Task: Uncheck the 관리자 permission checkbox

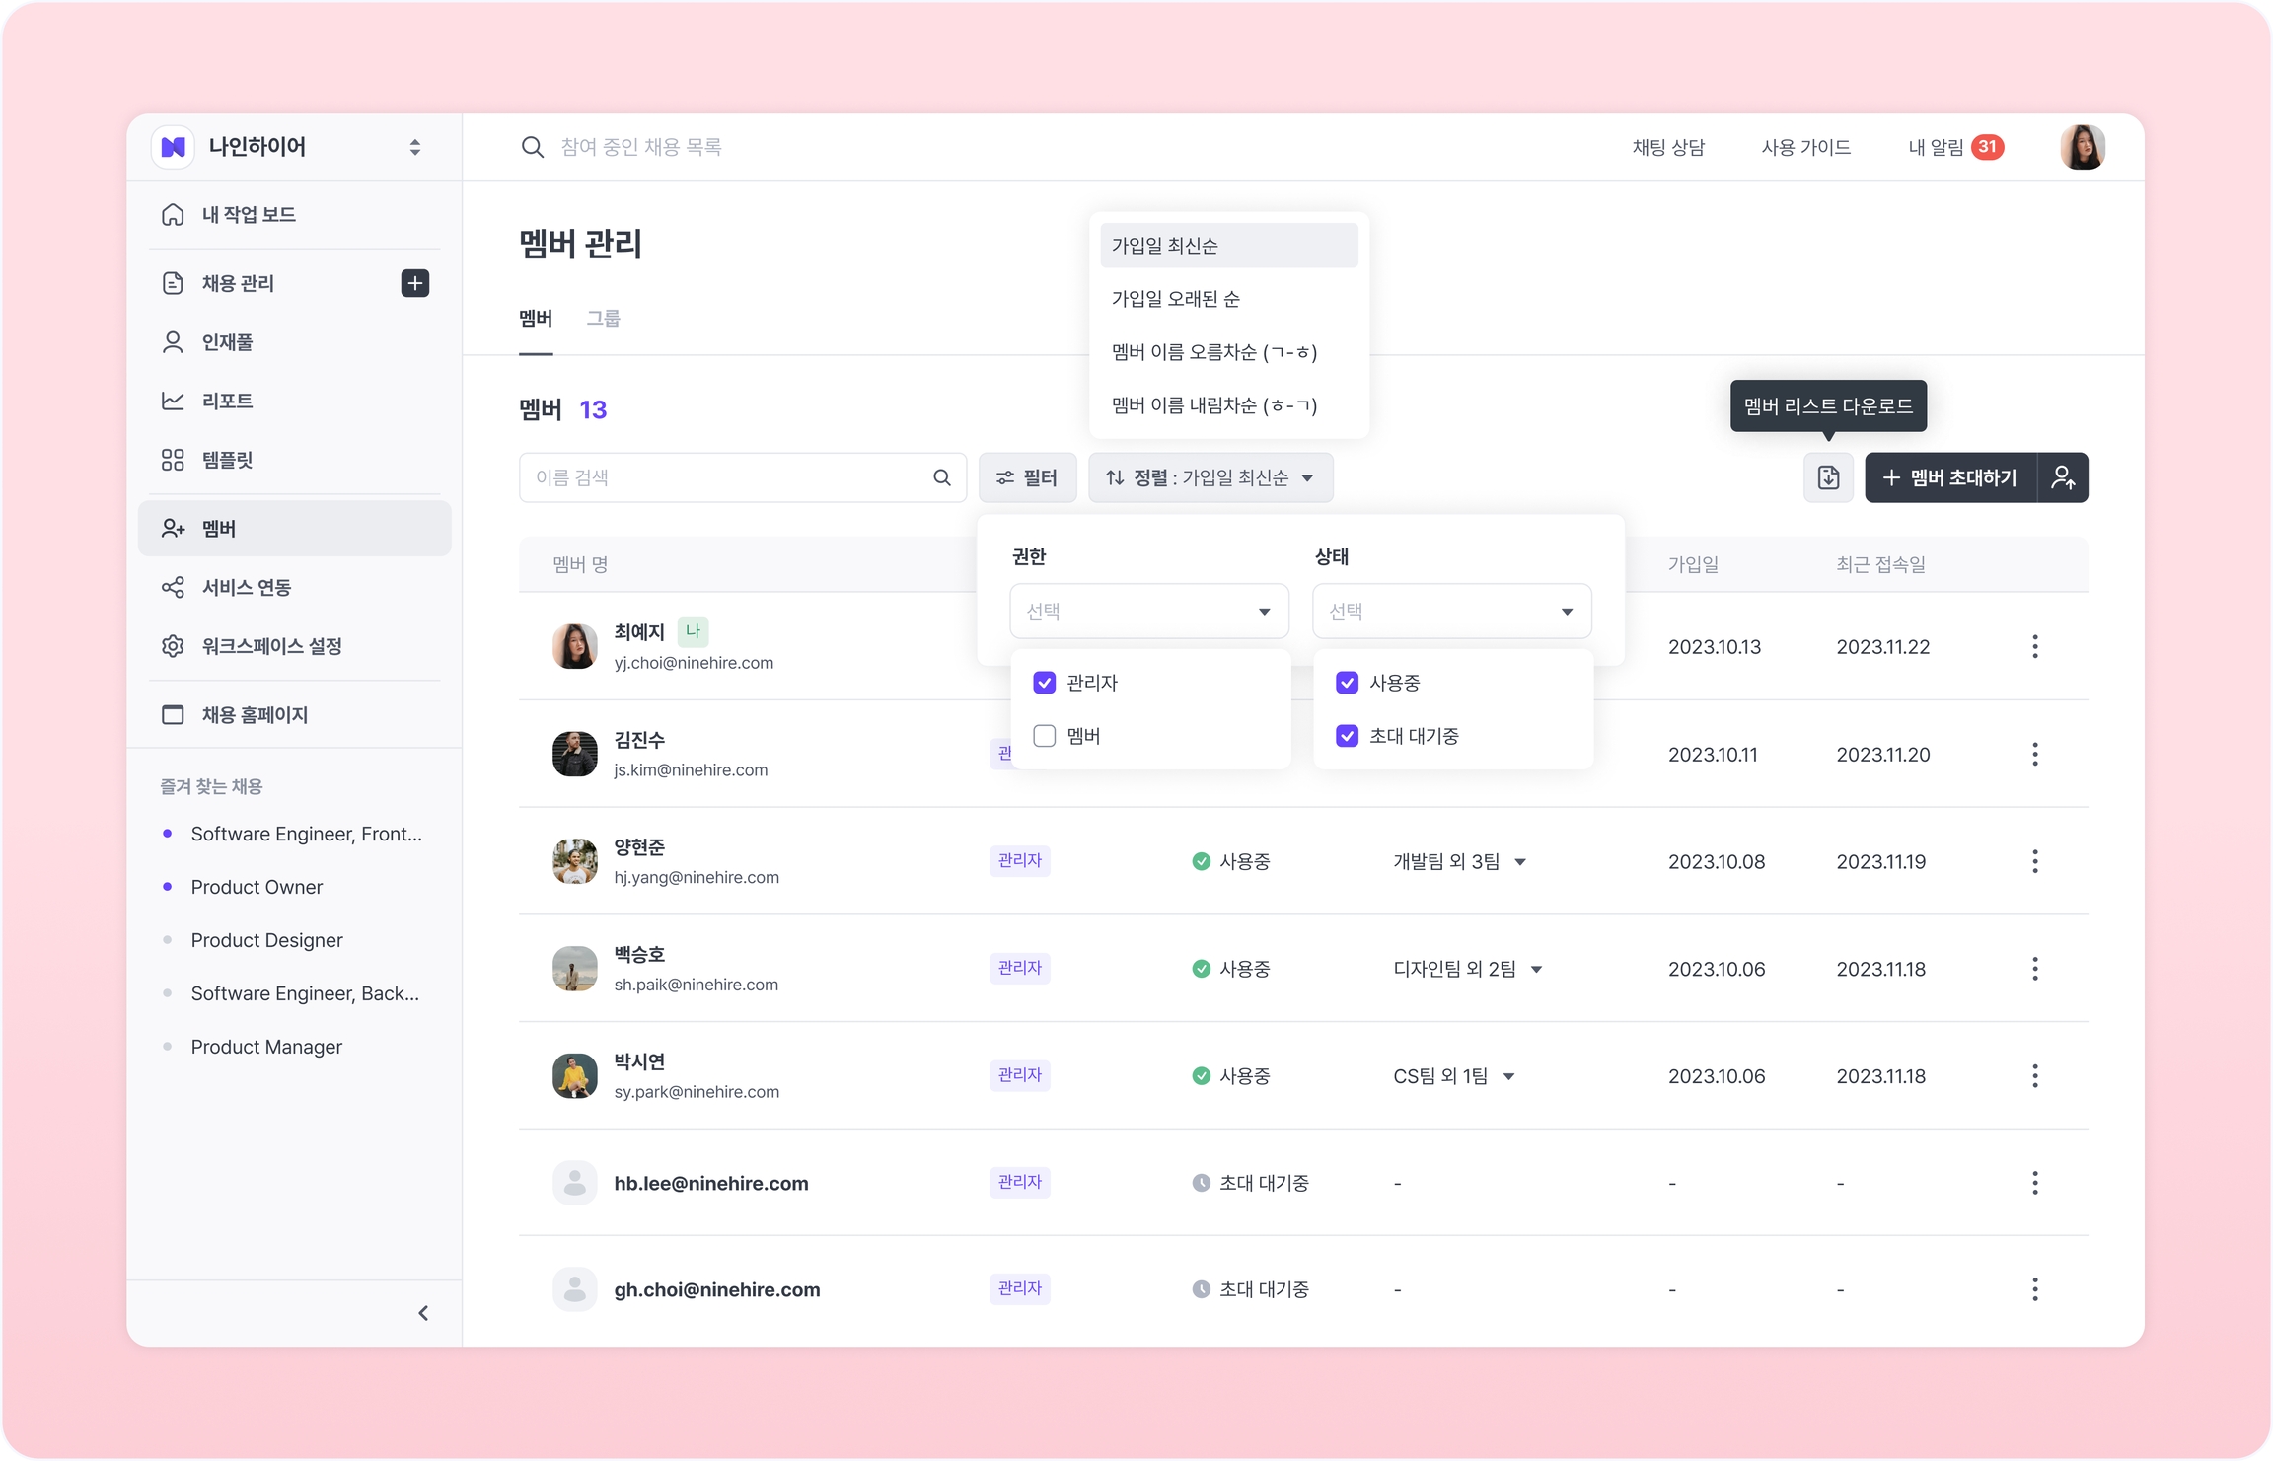Action: click(x=1045, y=683)
